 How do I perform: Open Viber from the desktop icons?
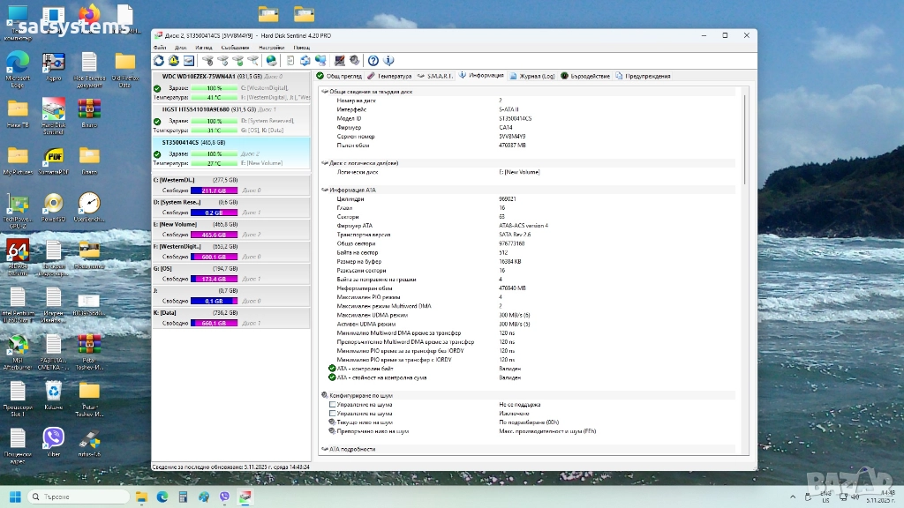pos(54,437)
